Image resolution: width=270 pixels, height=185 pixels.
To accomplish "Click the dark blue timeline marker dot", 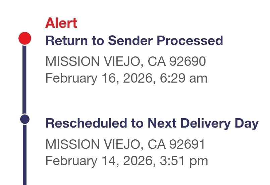I will [24, 119].
